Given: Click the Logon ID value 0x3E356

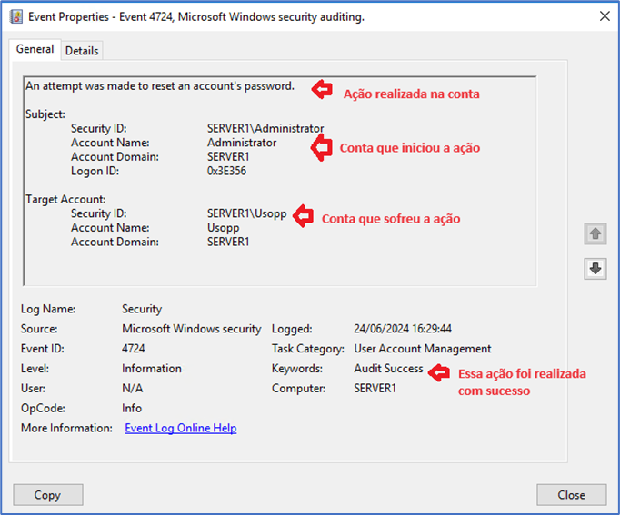Looking at the screenshot, I should (226, 171).
